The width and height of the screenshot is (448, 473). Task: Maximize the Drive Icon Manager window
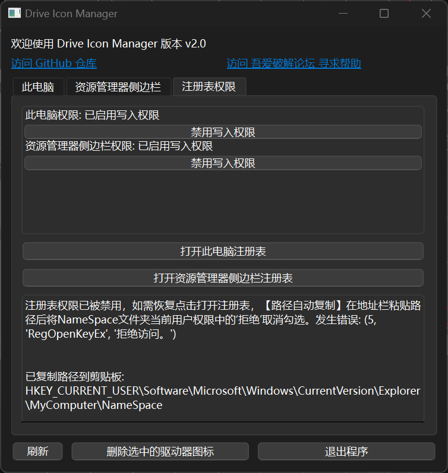coord(384,14)
